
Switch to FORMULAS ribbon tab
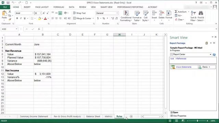point(59,7)
